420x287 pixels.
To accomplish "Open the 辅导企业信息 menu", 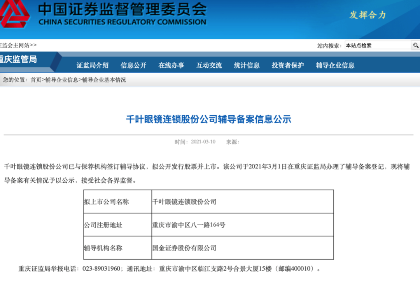I will pos(335,65).
